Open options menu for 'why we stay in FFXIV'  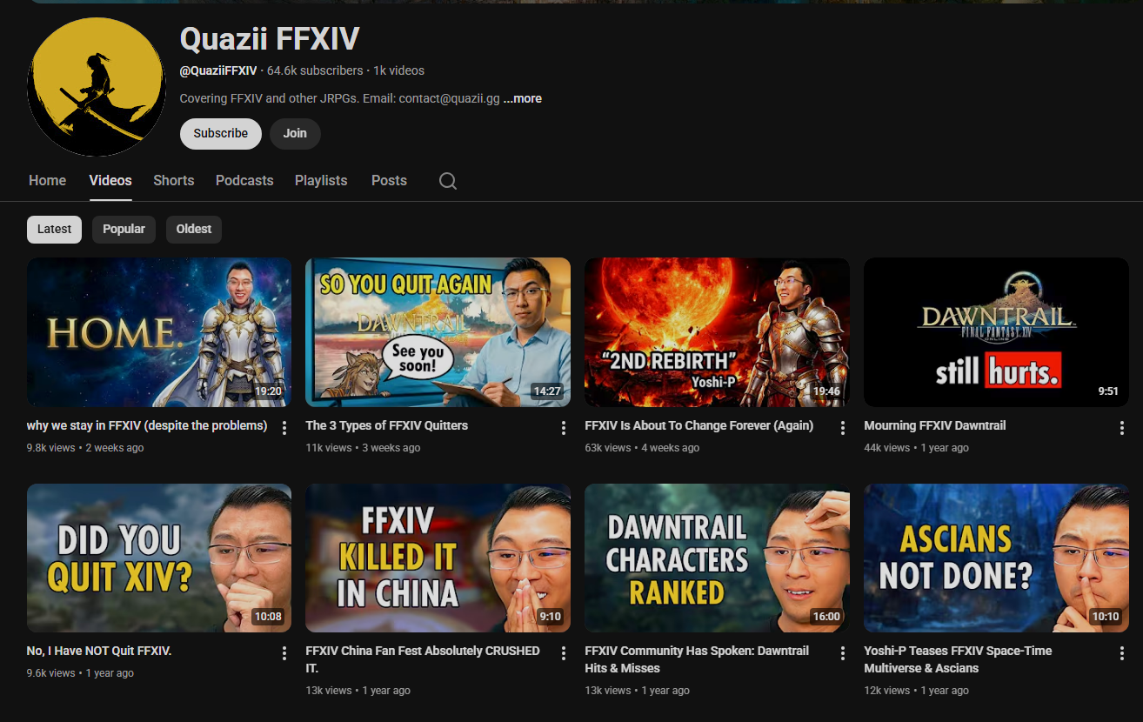coord(284,428)
